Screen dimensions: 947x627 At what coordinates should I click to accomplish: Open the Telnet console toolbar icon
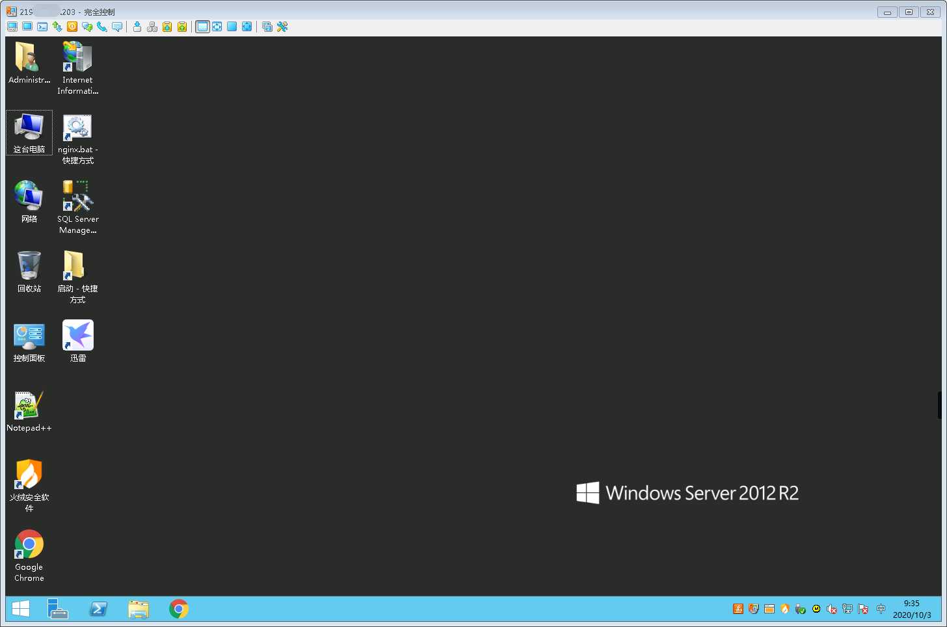click(x=42, y=27)
